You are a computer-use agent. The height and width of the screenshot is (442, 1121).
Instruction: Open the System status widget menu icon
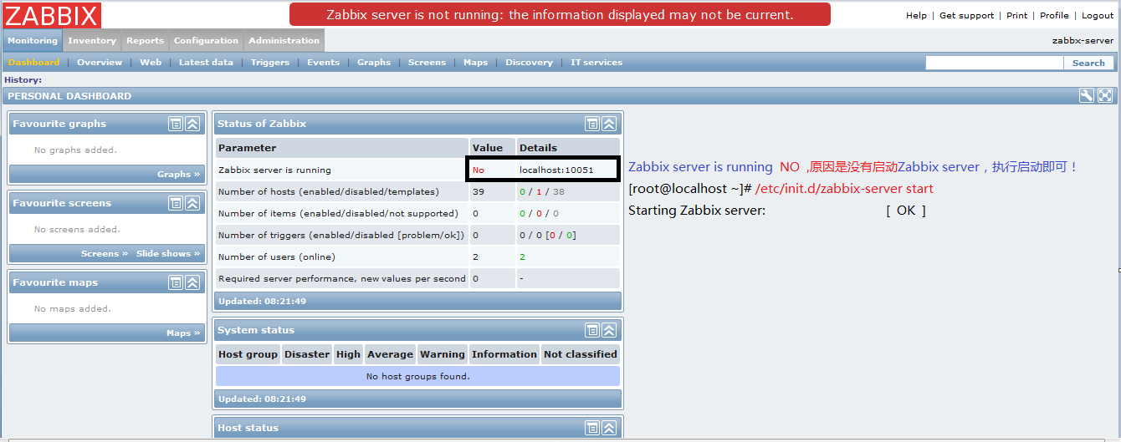click(592, 330)
